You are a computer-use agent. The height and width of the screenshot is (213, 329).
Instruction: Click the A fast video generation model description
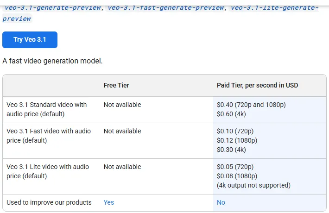click(x=52, y=61)
